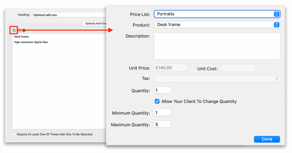Open the Portraits price list dropdown
The height and width of the screenshot is (153, 292).
(217, 14)
